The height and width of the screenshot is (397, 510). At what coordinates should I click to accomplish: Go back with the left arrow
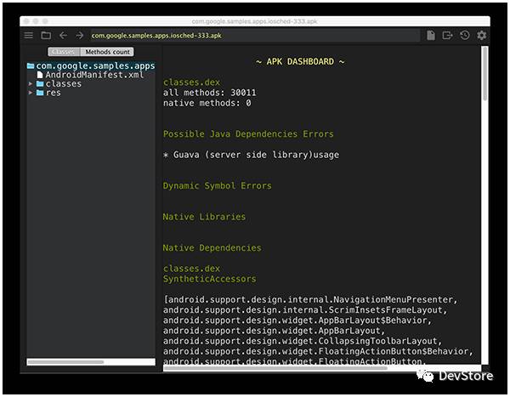pyautogui.click(x=63, y=35)
